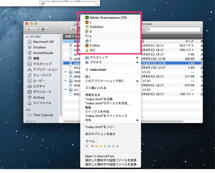Open with VLC cone icon
Image resolution: width=215 pixels, height=173 pixels.
[87, 50]
